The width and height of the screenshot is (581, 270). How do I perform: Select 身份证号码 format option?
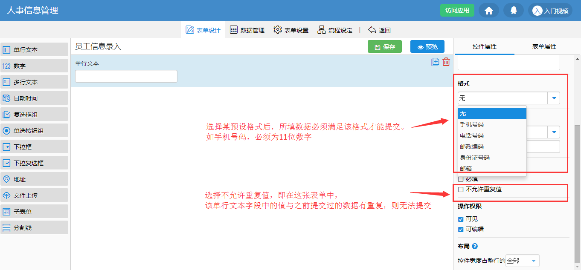pos(492,158)
